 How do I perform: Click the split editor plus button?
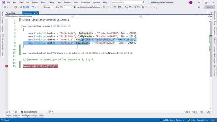(211, 16)
